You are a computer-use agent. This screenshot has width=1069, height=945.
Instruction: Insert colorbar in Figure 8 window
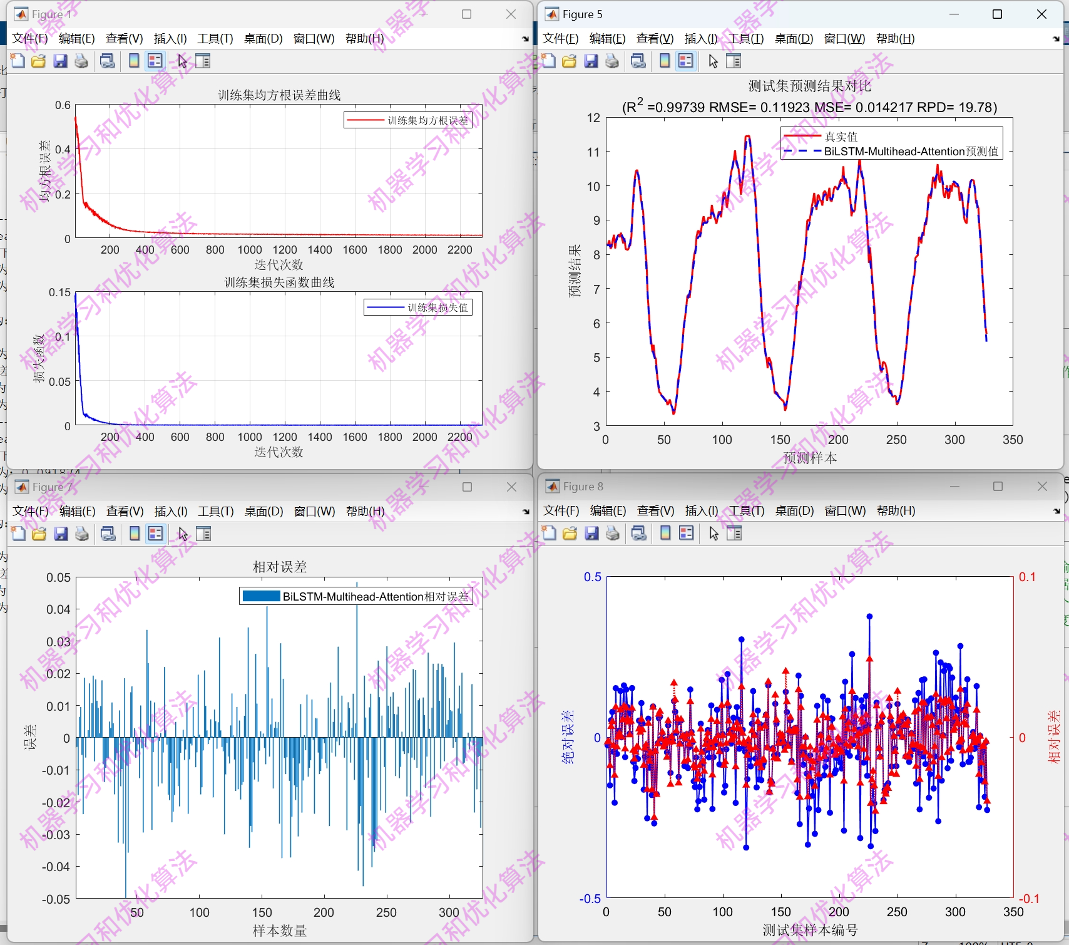point(665,533)
